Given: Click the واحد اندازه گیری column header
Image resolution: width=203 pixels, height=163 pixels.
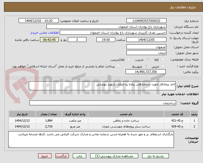Looking at the screenshot, I should pos(75,114).
